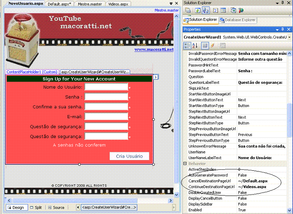
Task: Click the Refresh icon in Solution Explorer
Action: click(197, 10)
